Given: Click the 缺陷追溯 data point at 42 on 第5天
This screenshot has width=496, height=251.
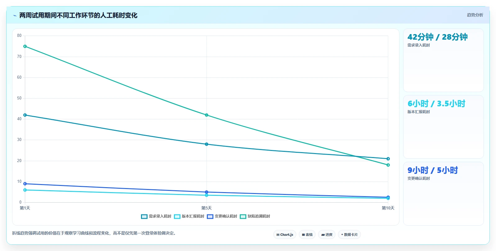Looking at the screenshot, I should (207, 115).
